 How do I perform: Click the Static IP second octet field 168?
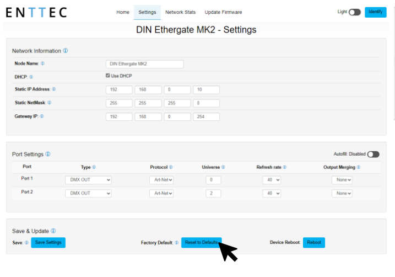tap(148, 89)
